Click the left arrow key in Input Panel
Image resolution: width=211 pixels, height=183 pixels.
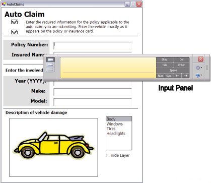[x=177, y=76]
